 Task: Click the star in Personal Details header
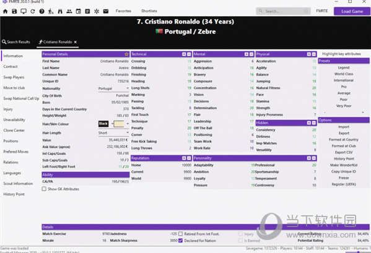(126, 54)
